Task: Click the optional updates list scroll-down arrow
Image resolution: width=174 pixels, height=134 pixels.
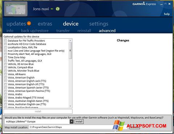Action: point(70,106)
